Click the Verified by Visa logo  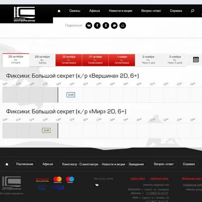[42, 188]
